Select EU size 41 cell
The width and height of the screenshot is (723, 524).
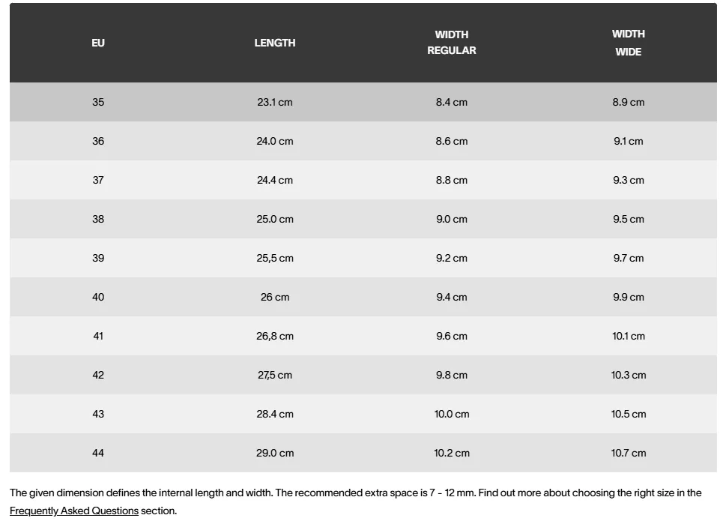[98, 336]
